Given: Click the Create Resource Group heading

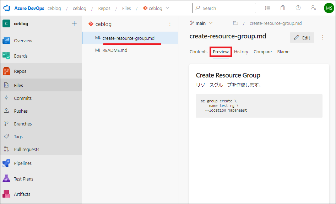Looking at the screenshot, I should coord(228,75).
